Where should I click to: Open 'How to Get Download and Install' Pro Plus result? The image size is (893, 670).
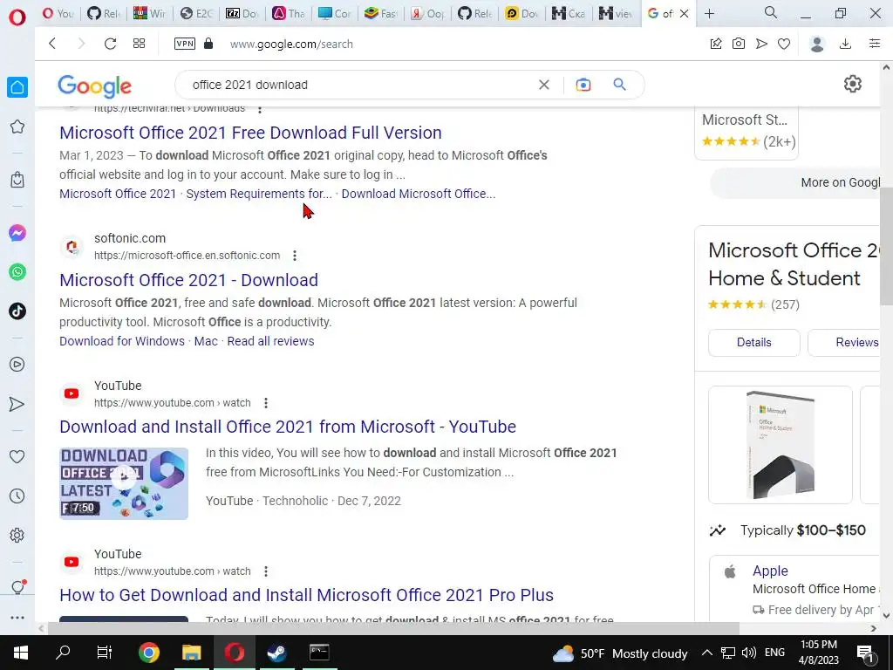(x=306, y=595)
